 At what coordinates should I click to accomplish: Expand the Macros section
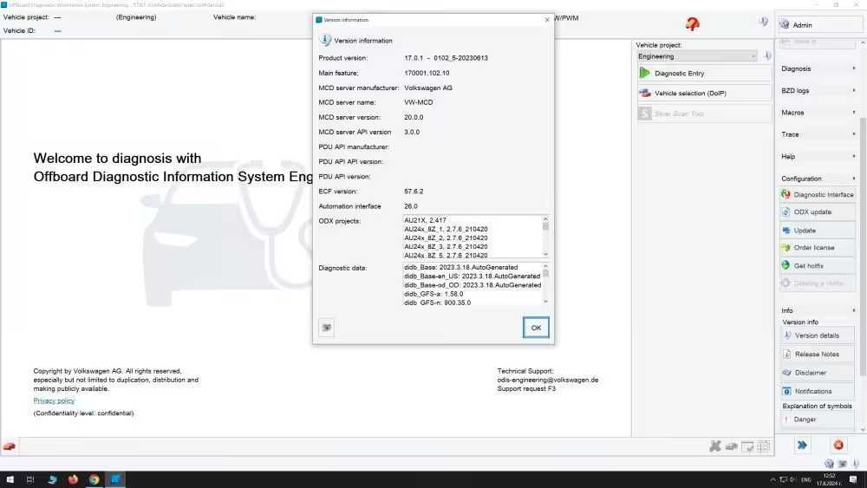[818, 113]
